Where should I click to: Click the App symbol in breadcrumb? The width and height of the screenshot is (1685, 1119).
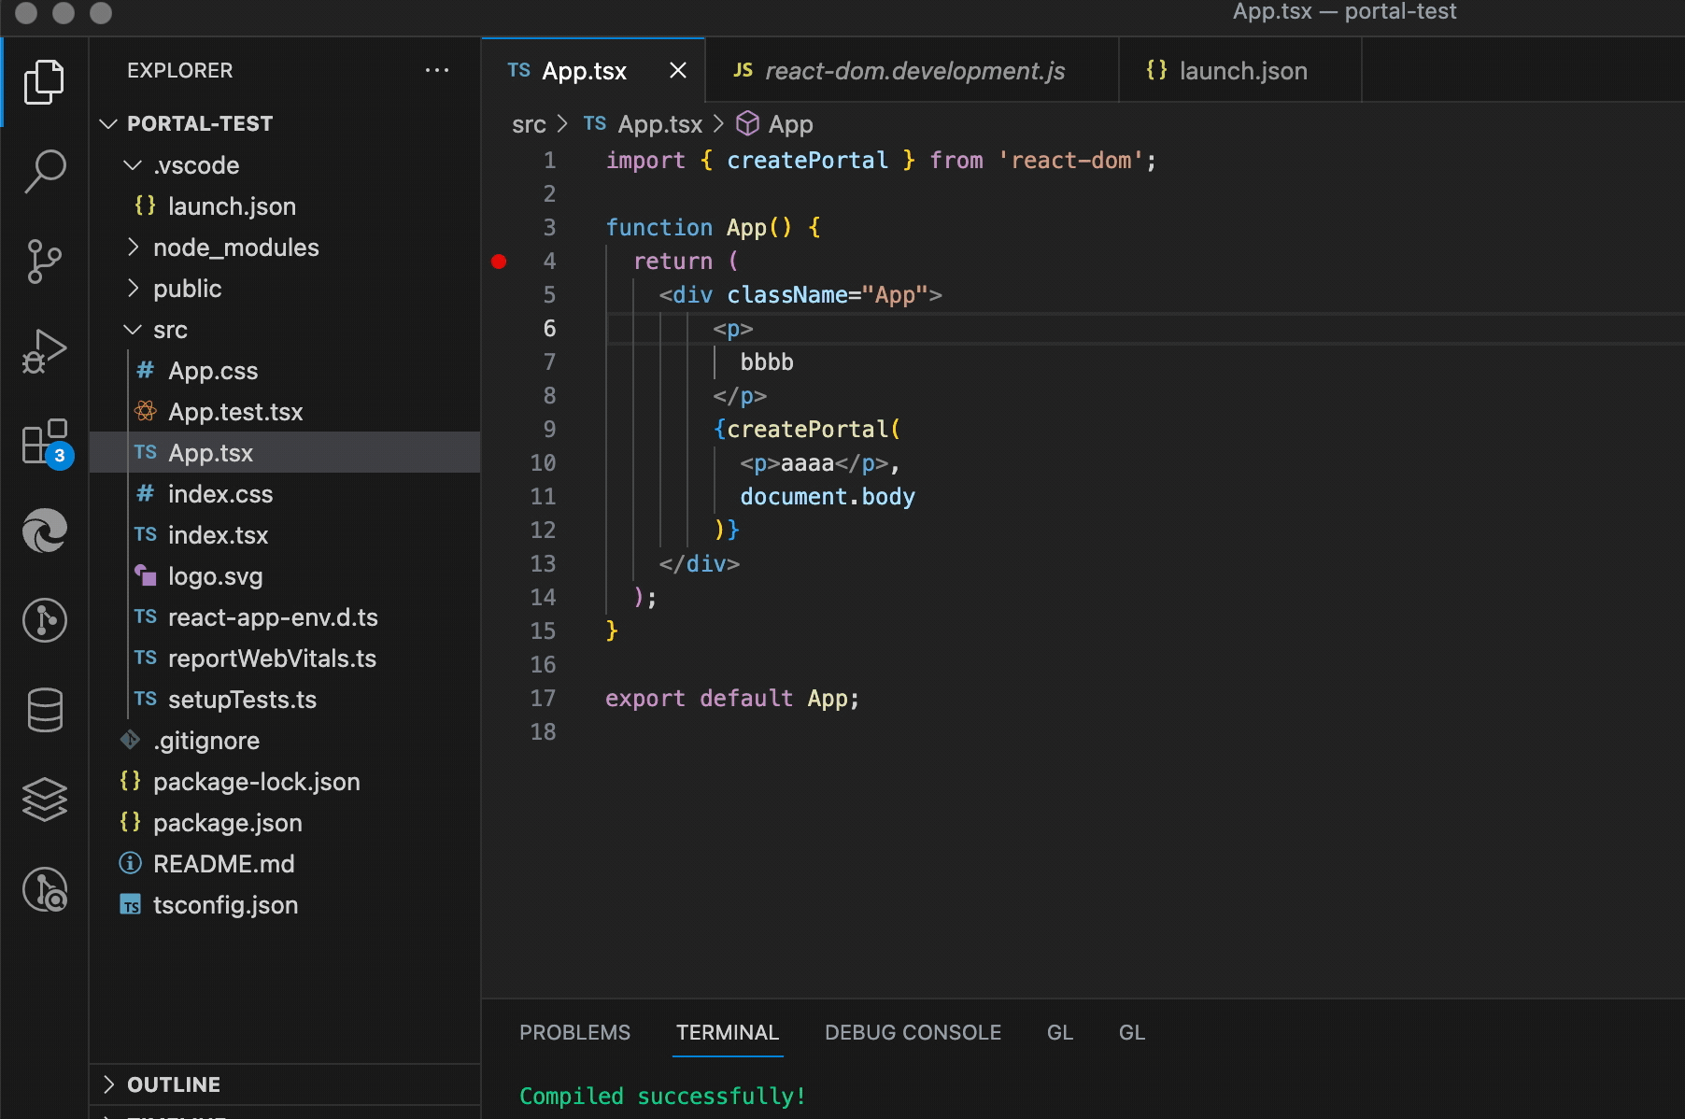[789, 124]
